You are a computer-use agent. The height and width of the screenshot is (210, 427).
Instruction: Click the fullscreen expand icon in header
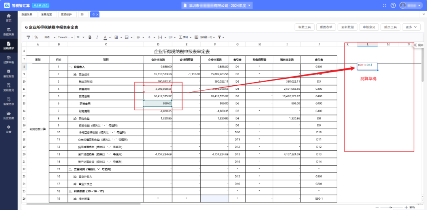[x=385, y=5]
